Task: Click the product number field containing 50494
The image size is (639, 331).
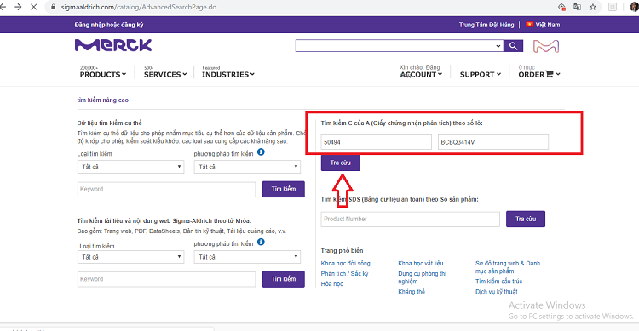Action: (376, 142)
